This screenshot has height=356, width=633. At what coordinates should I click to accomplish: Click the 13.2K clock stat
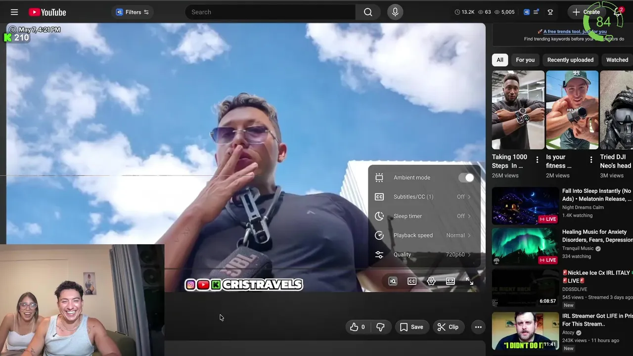coord(464,12)
